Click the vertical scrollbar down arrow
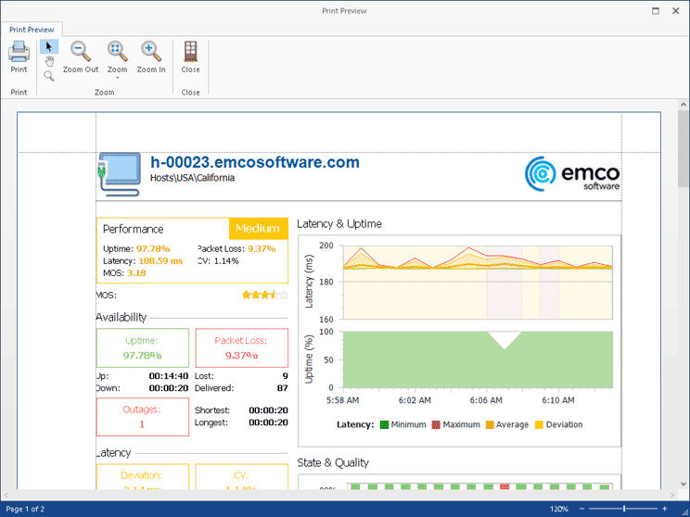The image size is (690, 517). [x=683, y=484]
